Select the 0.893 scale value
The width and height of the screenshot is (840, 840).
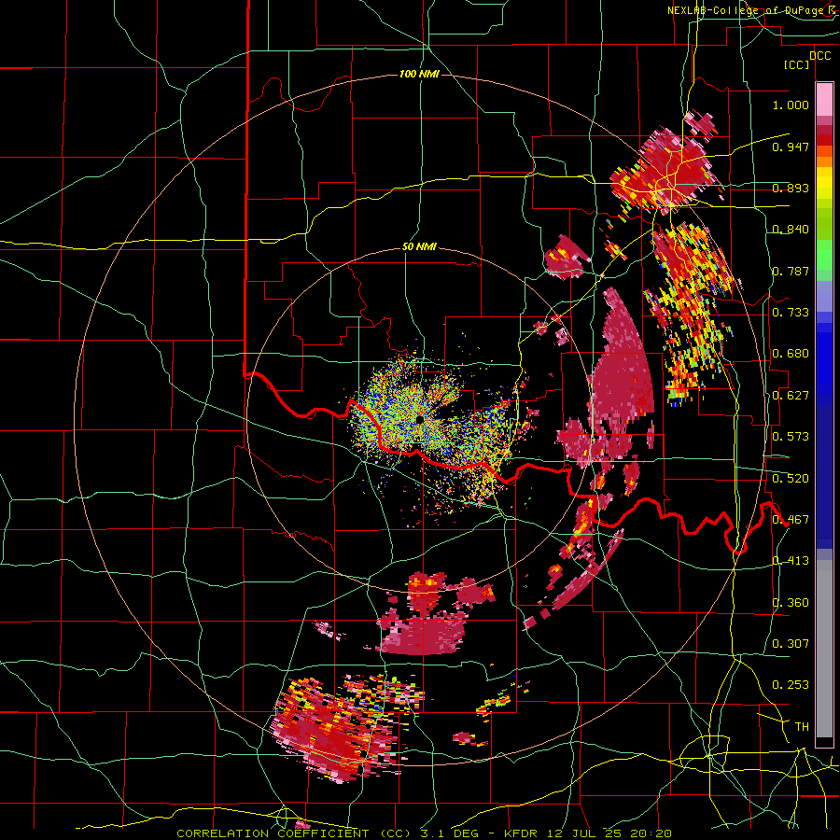791,188
